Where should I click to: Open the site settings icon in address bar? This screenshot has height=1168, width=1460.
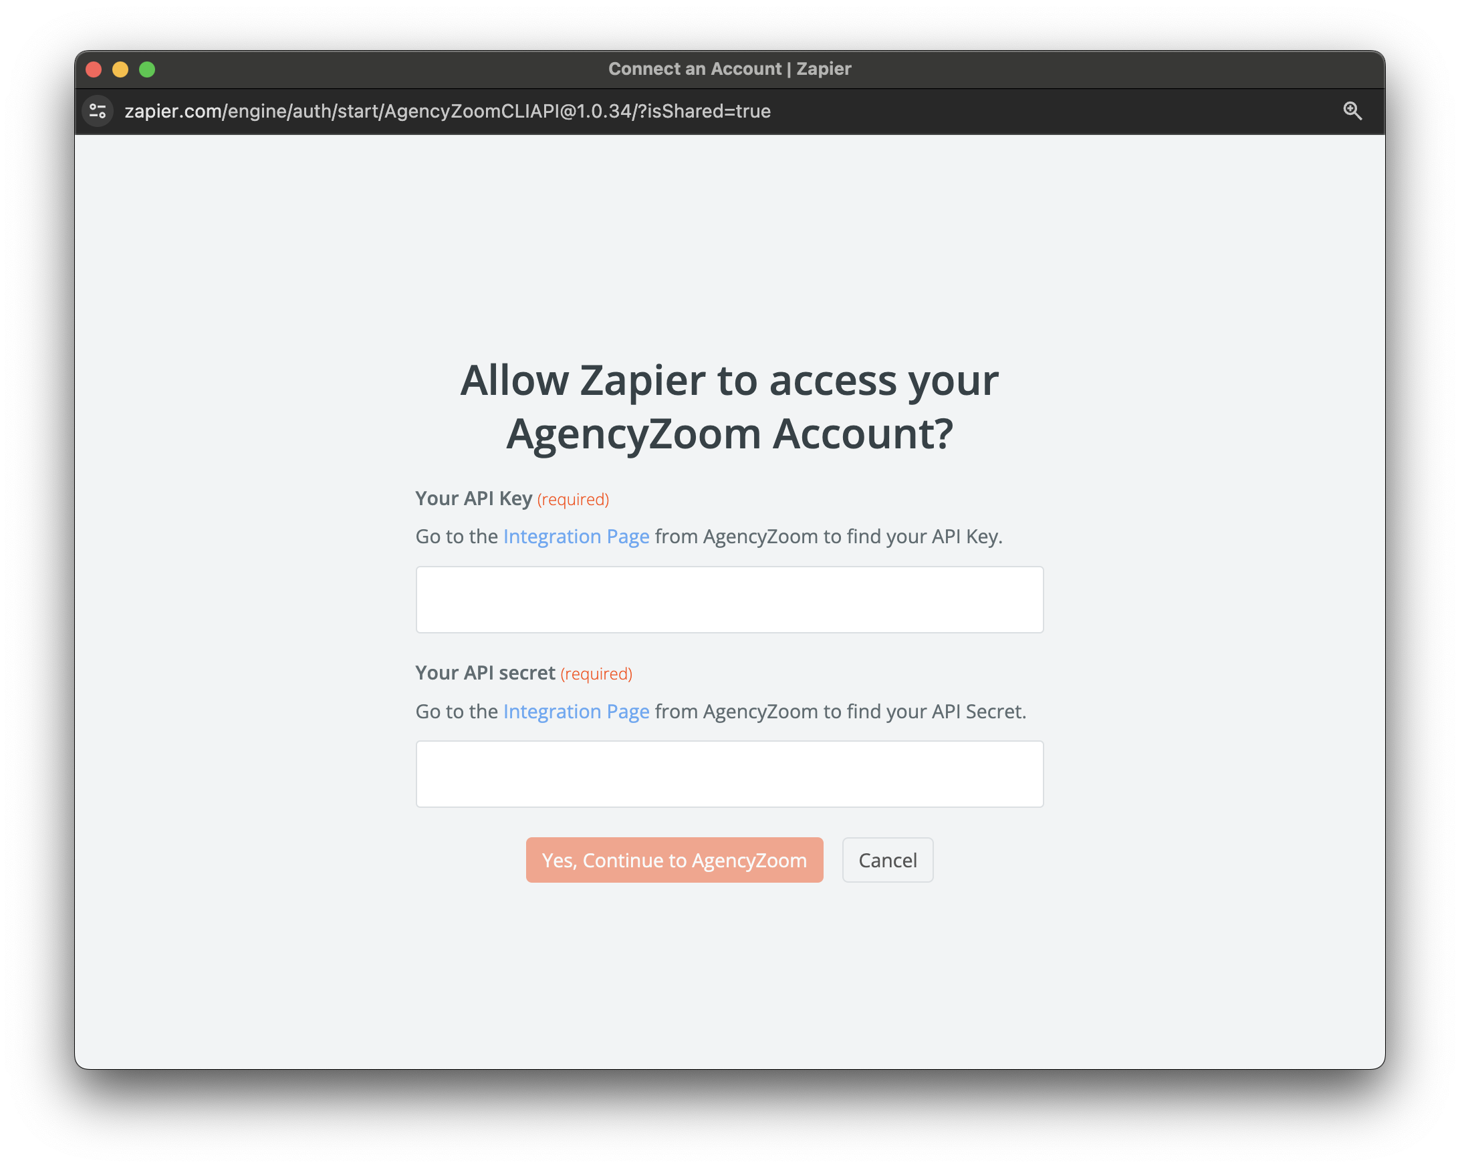(x=97, y=111)
